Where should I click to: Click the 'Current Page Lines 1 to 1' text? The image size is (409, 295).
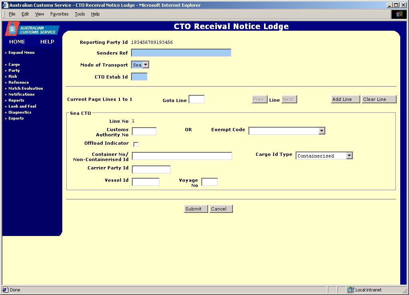tap(99, 99)
